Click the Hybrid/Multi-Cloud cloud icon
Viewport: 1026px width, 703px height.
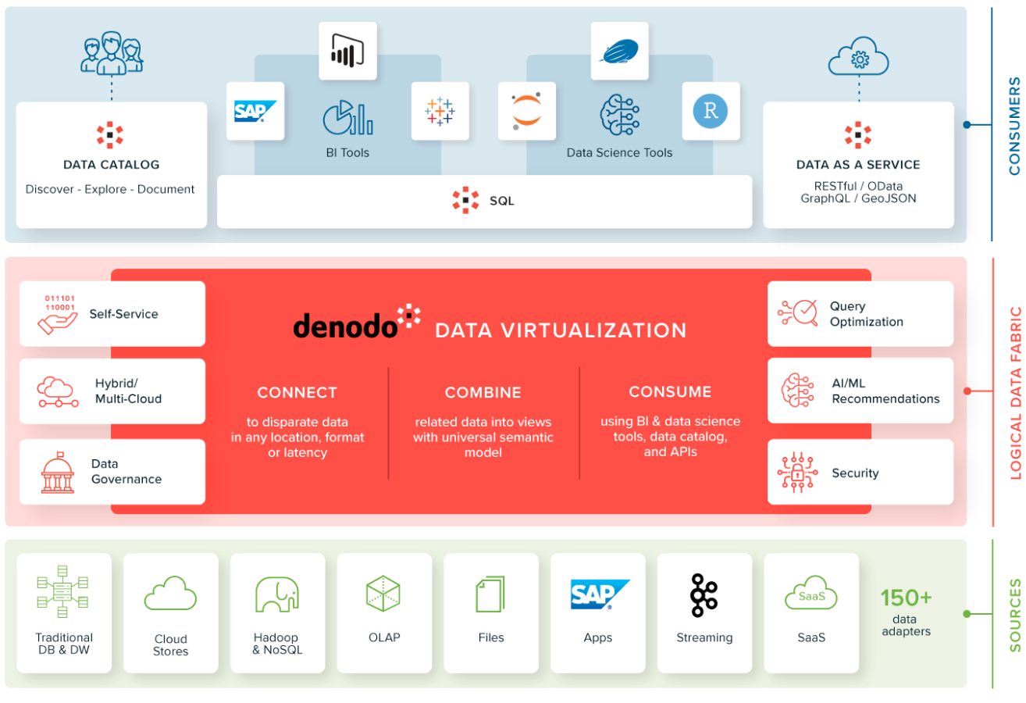pos(57,391)
